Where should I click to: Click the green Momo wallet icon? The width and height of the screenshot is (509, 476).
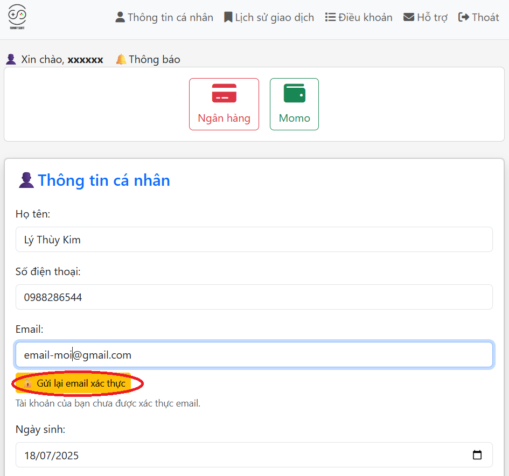(x=294, y=94)
